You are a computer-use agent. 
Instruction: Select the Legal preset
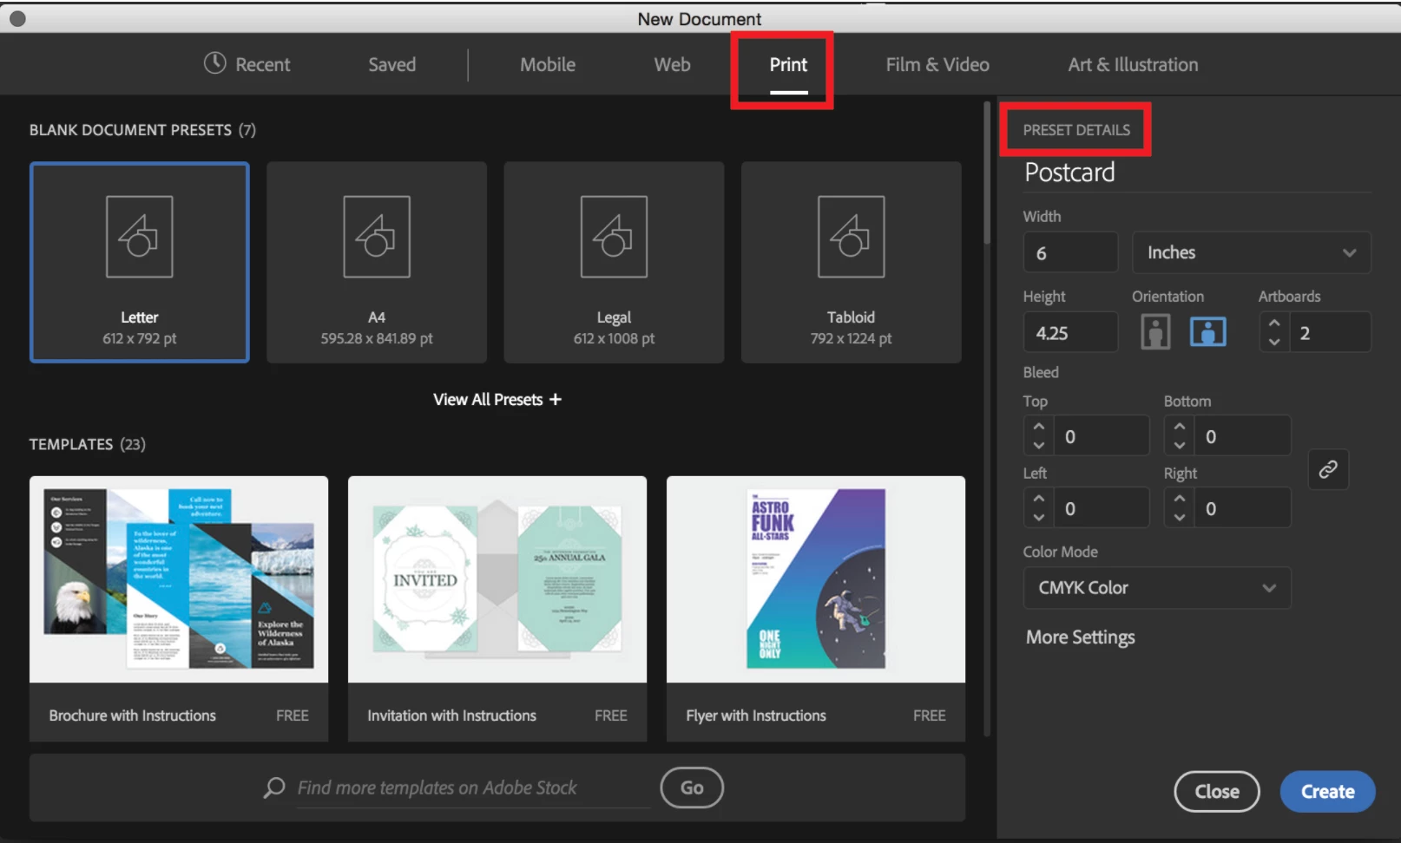[x=614, y=262]
